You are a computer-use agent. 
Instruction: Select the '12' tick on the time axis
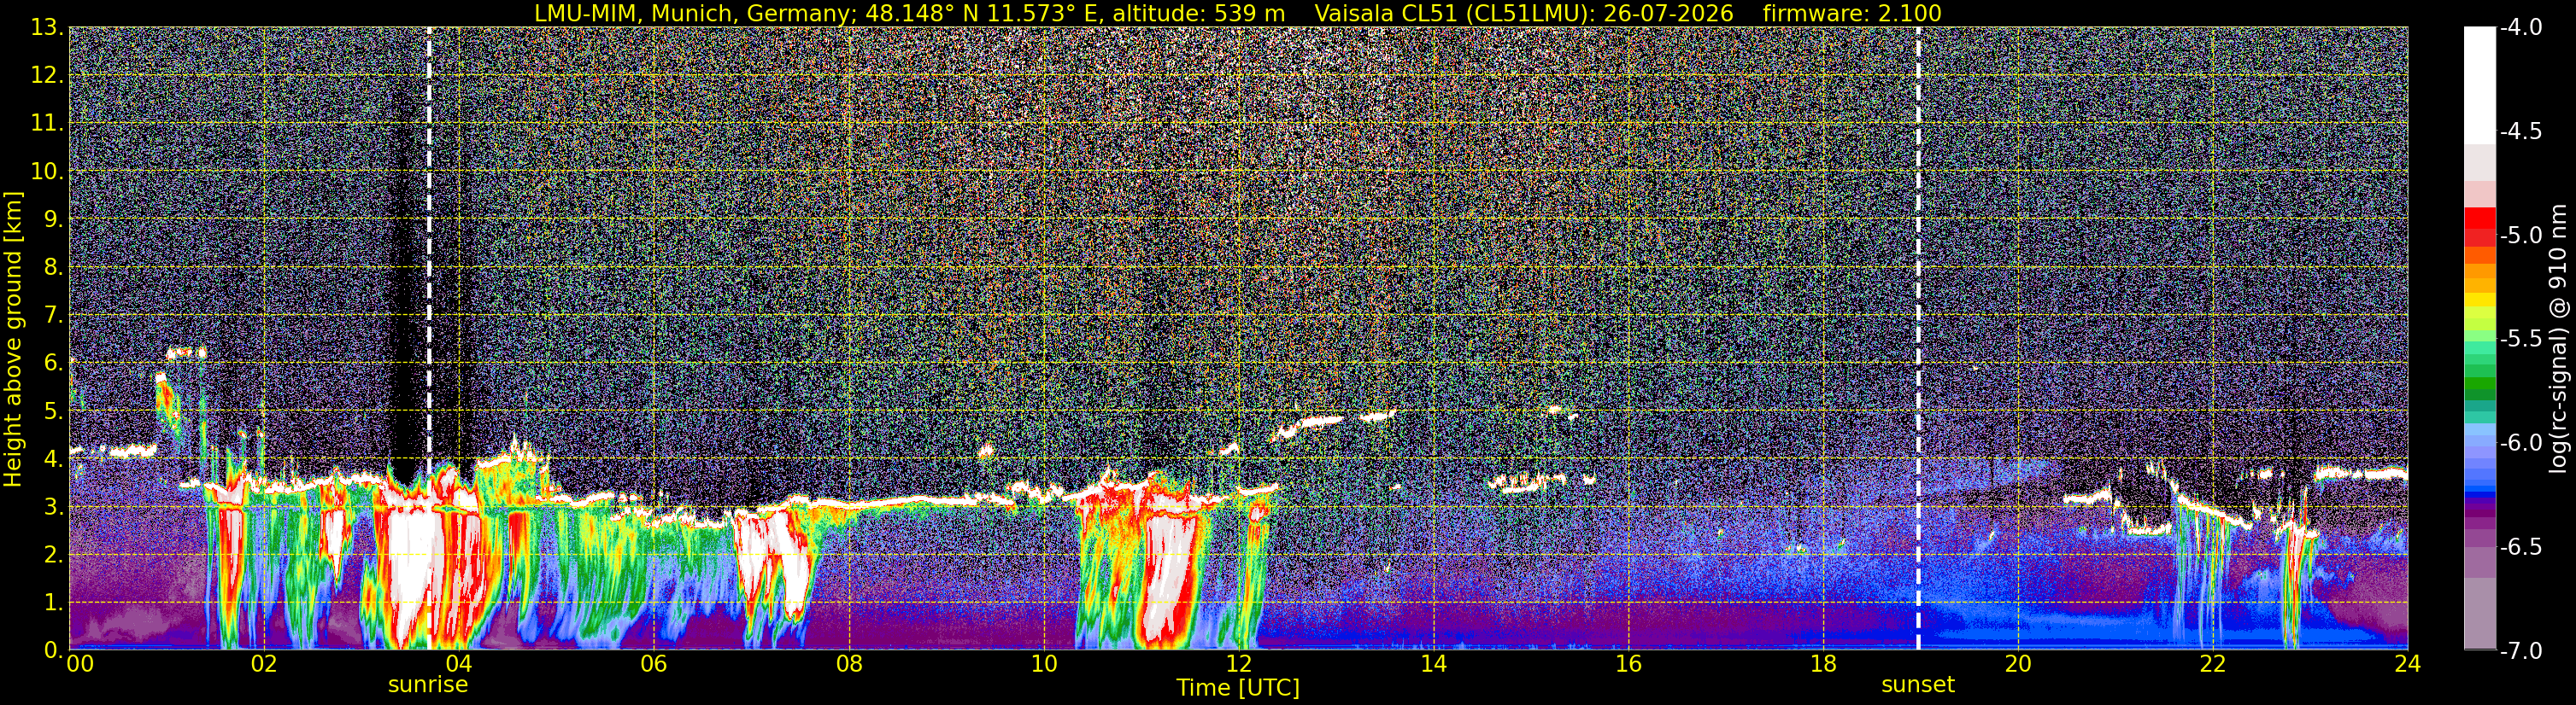pyautogui.click(x=1238, y=664)
